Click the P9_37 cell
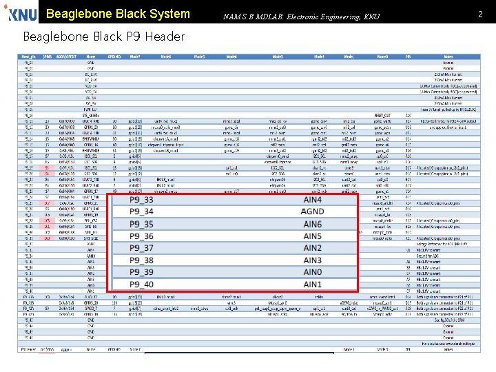Image resolution: width=496 pixels, height=372 pixels. click(141, 248)
